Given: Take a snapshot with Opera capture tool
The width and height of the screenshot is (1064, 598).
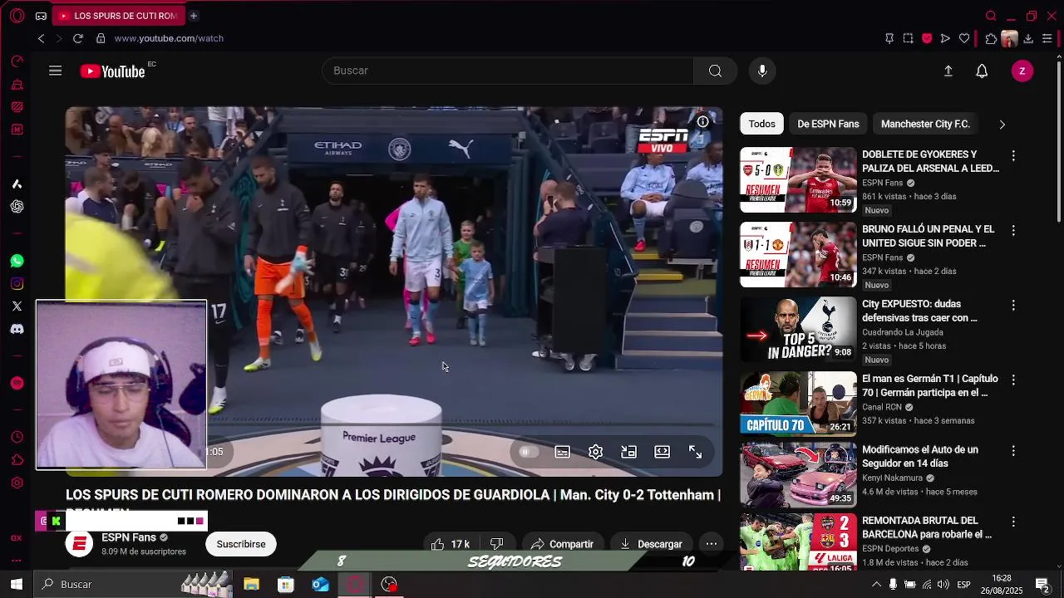Looking at the screenshot, I should point(909,38).
